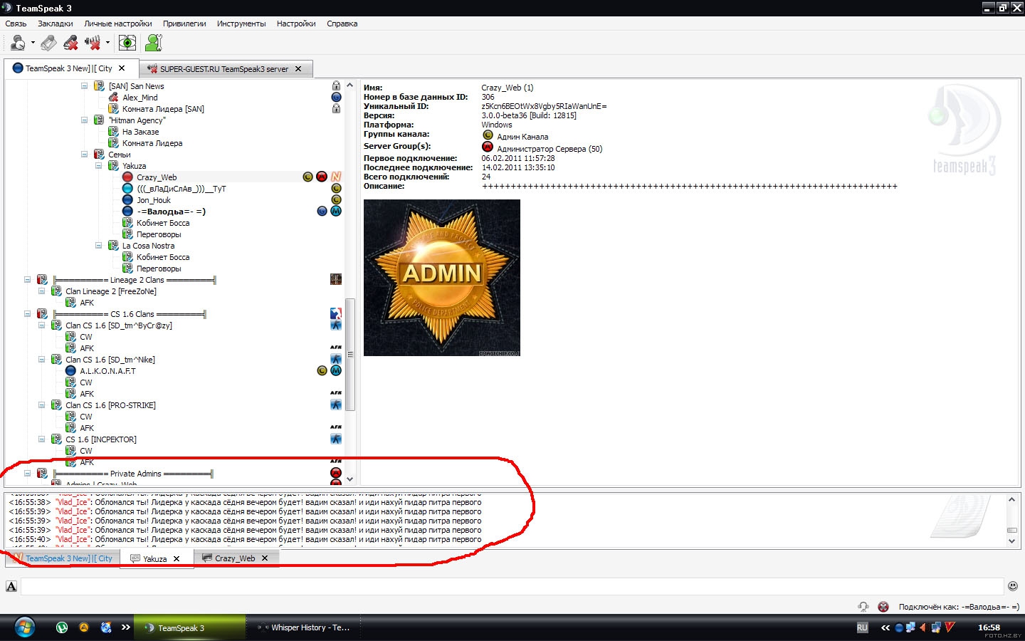Click cyan M badge next to A.L.K.O.N.A.F.T

[x=336, y=371]
